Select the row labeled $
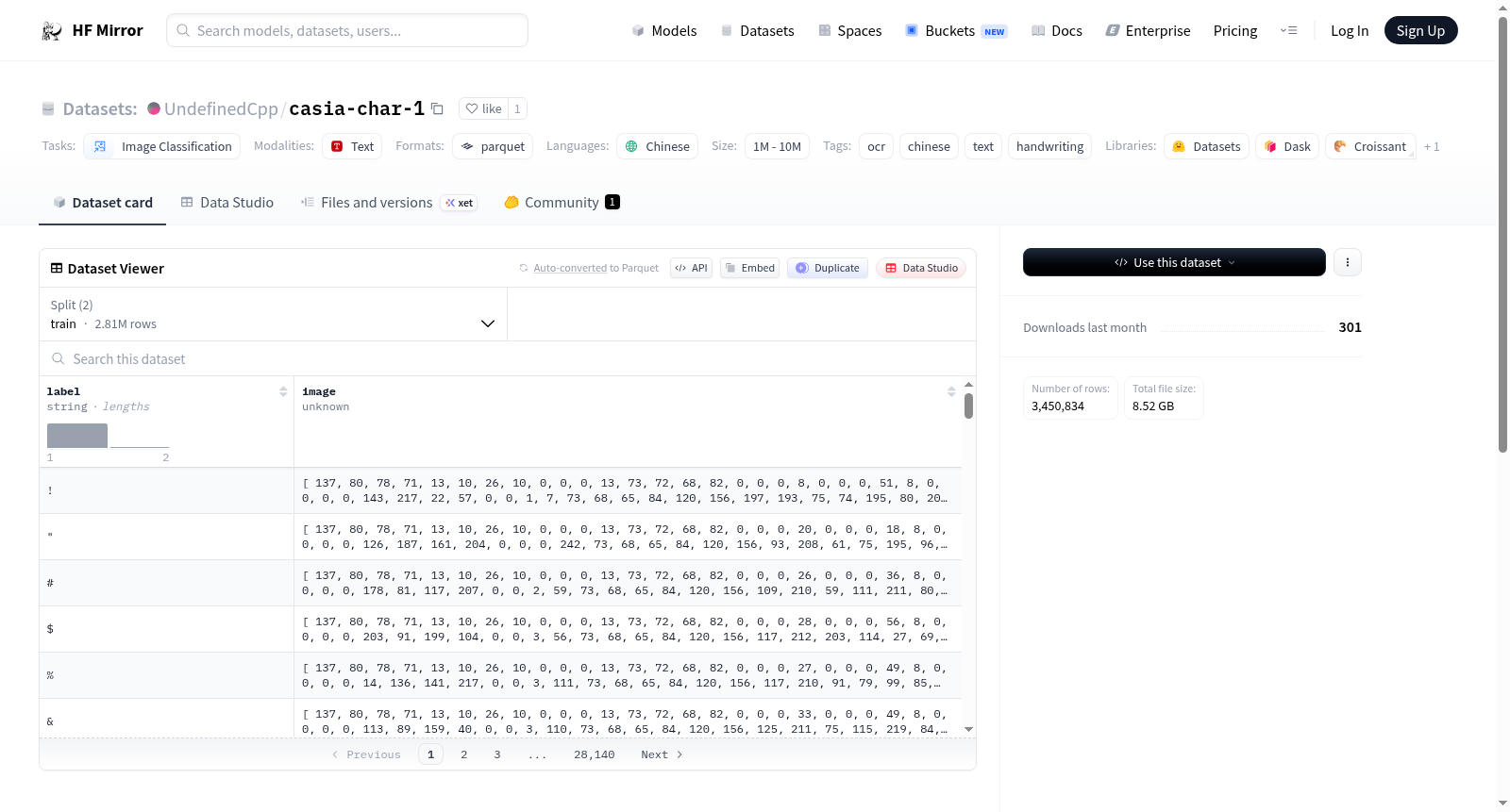1510x812 pixels. 500,629
